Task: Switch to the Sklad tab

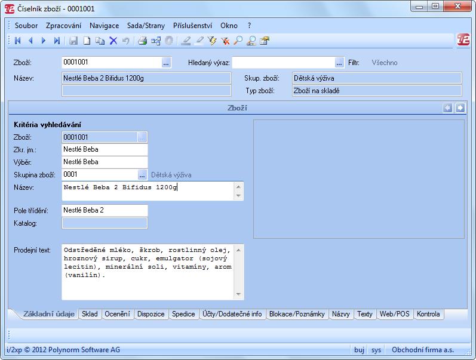Action: 90,314
